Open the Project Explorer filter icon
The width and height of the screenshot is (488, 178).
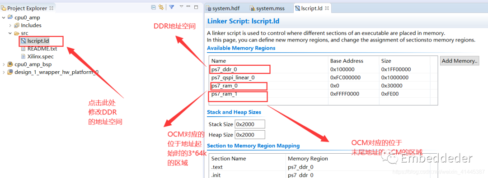(x=172, y=7)
